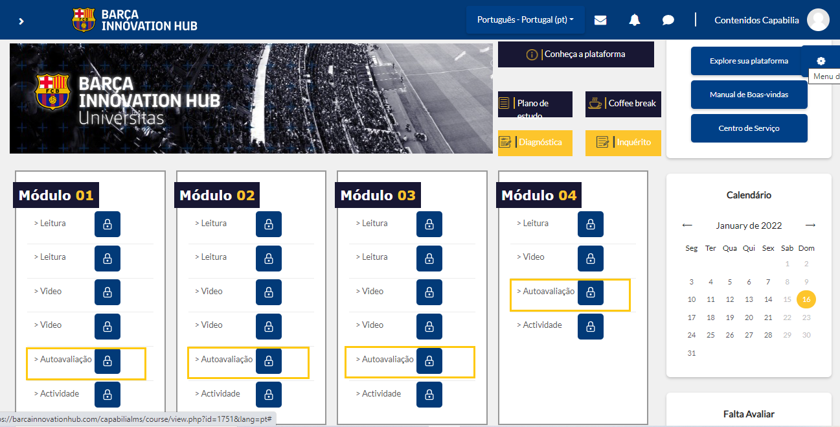Screen dimensions: 840x427
Task: Go to previous month in calendar
Action: point(687,225)
